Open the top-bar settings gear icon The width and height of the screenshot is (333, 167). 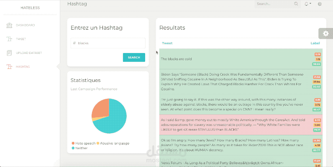(320, 4)
